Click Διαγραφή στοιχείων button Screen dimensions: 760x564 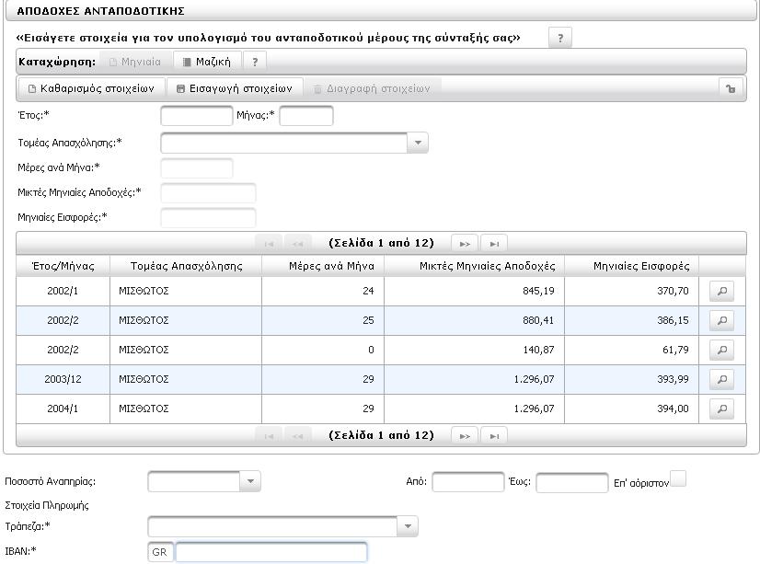[373, 88]
